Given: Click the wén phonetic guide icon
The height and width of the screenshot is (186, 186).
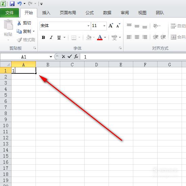Looking at the screenshot, I should (x=114, y=38).
